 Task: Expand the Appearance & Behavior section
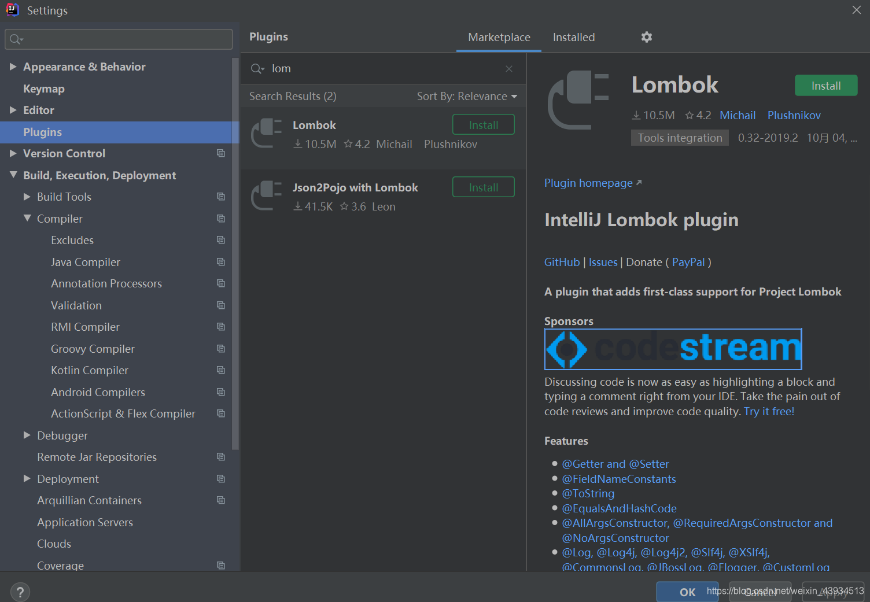click(13, 67)
